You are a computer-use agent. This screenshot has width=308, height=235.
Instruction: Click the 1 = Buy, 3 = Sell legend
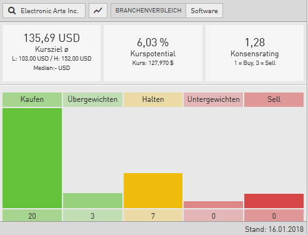pos(255,63)
